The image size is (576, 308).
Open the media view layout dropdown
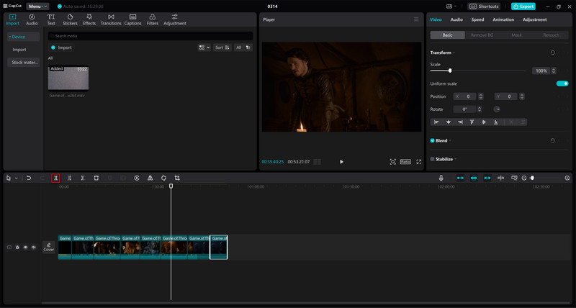[204, 47]
